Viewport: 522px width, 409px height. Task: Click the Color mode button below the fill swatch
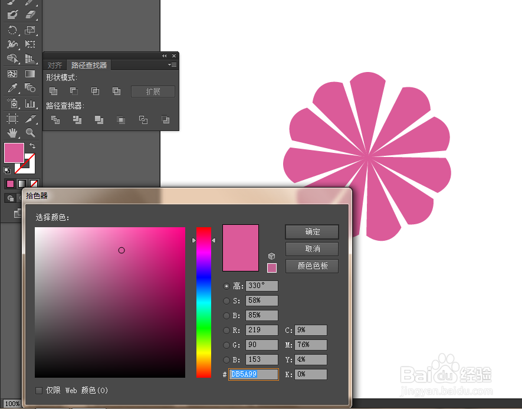[10, 184]
